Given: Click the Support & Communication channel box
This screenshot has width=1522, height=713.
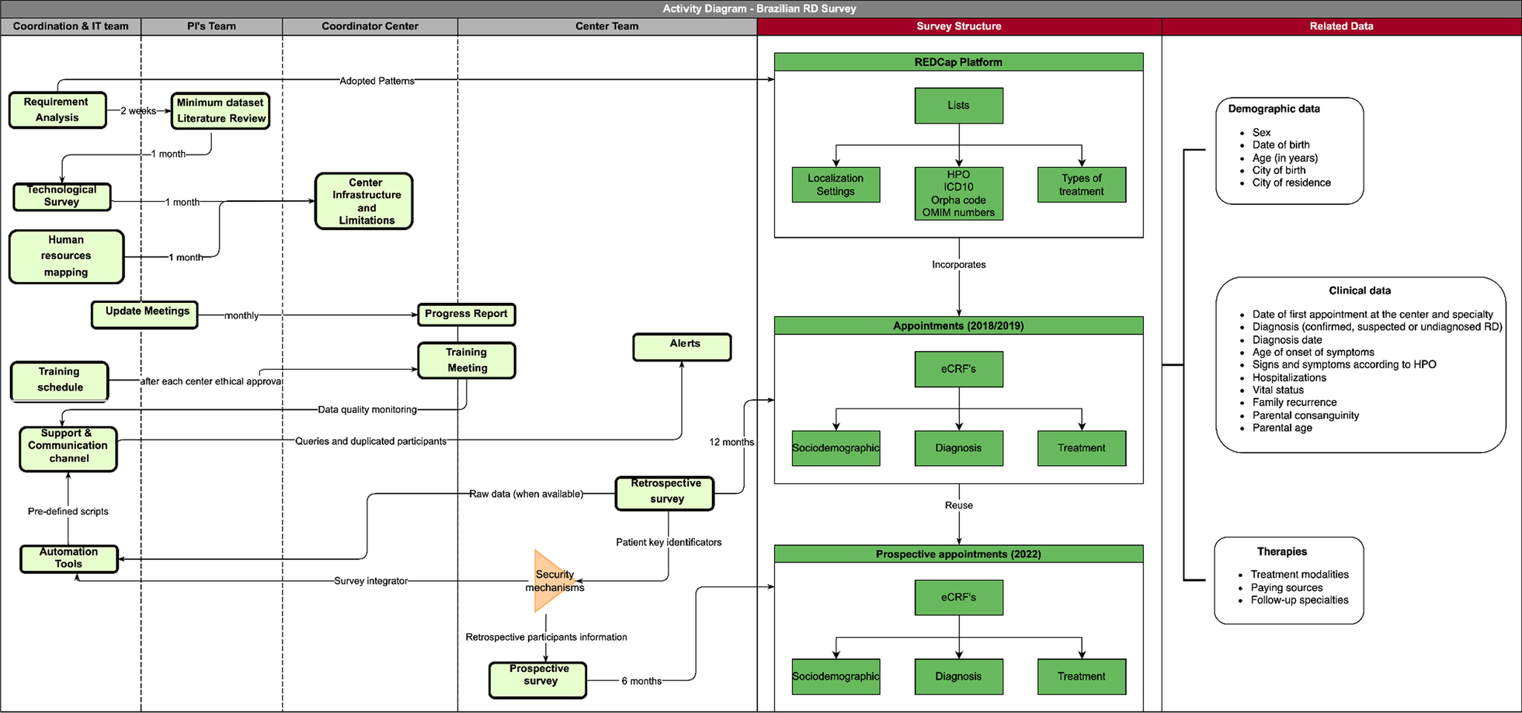Looking at the screenshot, I should coord(68,449).
